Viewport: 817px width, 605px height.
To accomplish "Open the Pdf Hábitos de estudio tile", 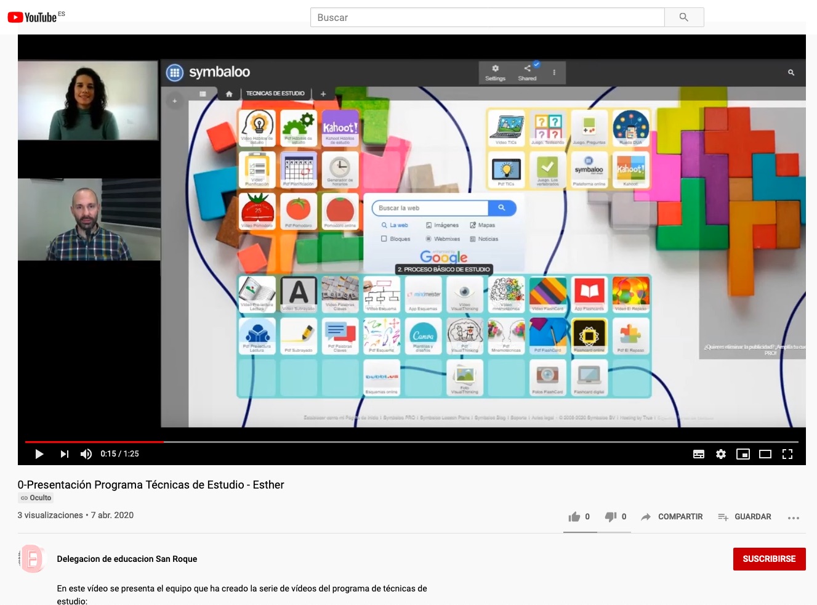I will pyautogui.click(x=299, y=128).
